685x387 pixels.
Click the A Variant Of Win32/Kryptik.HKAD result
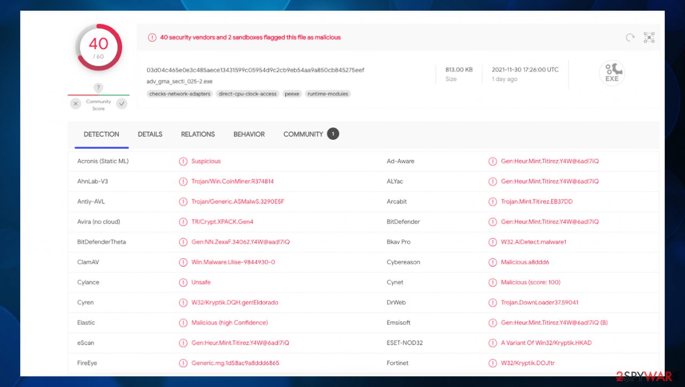coord(546,343)
